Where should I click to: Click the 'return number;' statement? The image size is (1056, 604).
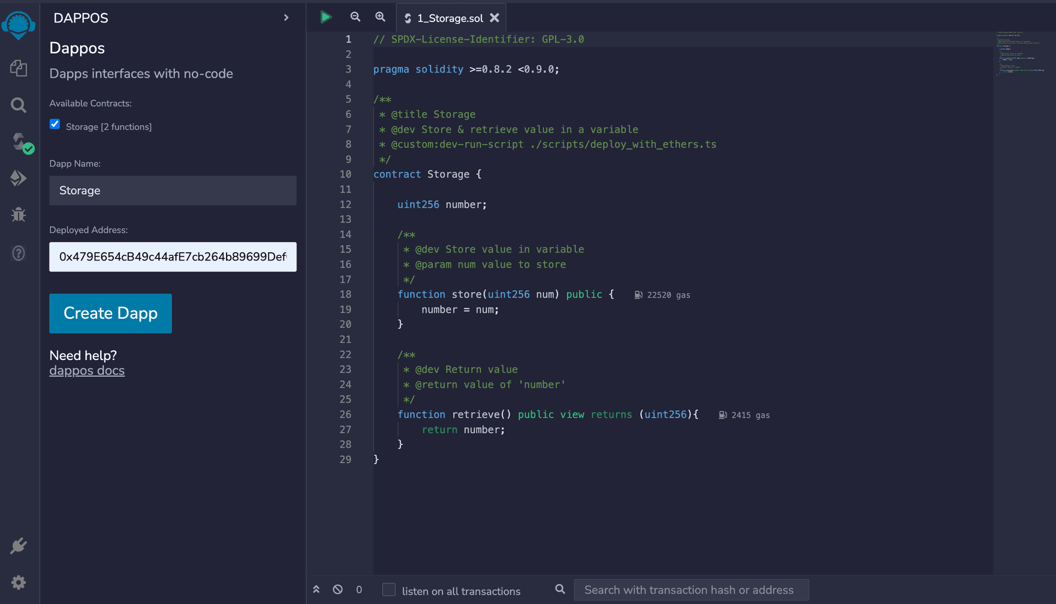[463, 430]
